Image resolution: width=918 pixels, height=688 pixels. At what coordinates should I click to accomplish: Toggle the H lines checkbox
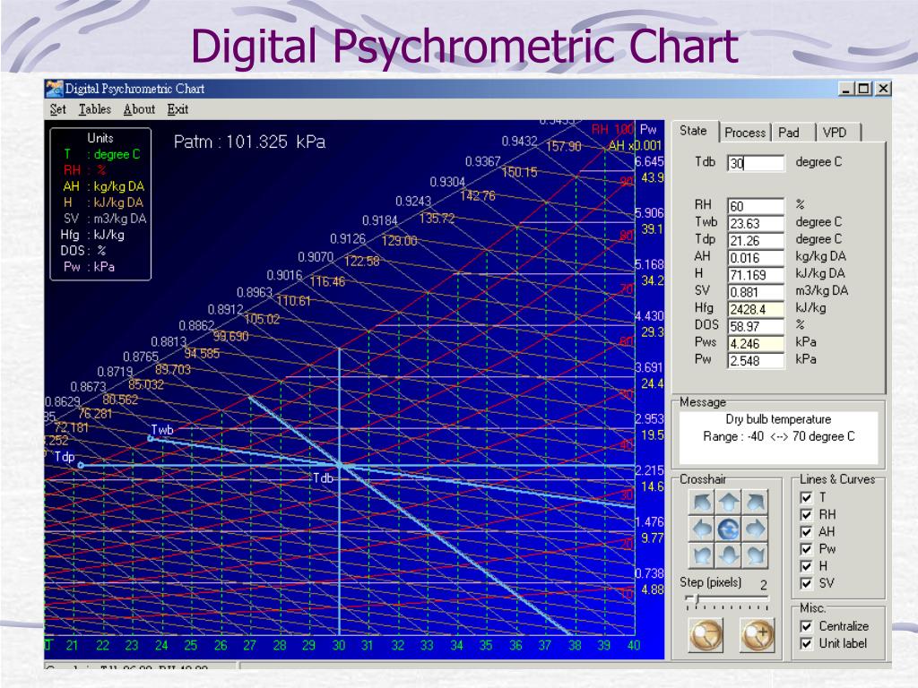[806, 566]
